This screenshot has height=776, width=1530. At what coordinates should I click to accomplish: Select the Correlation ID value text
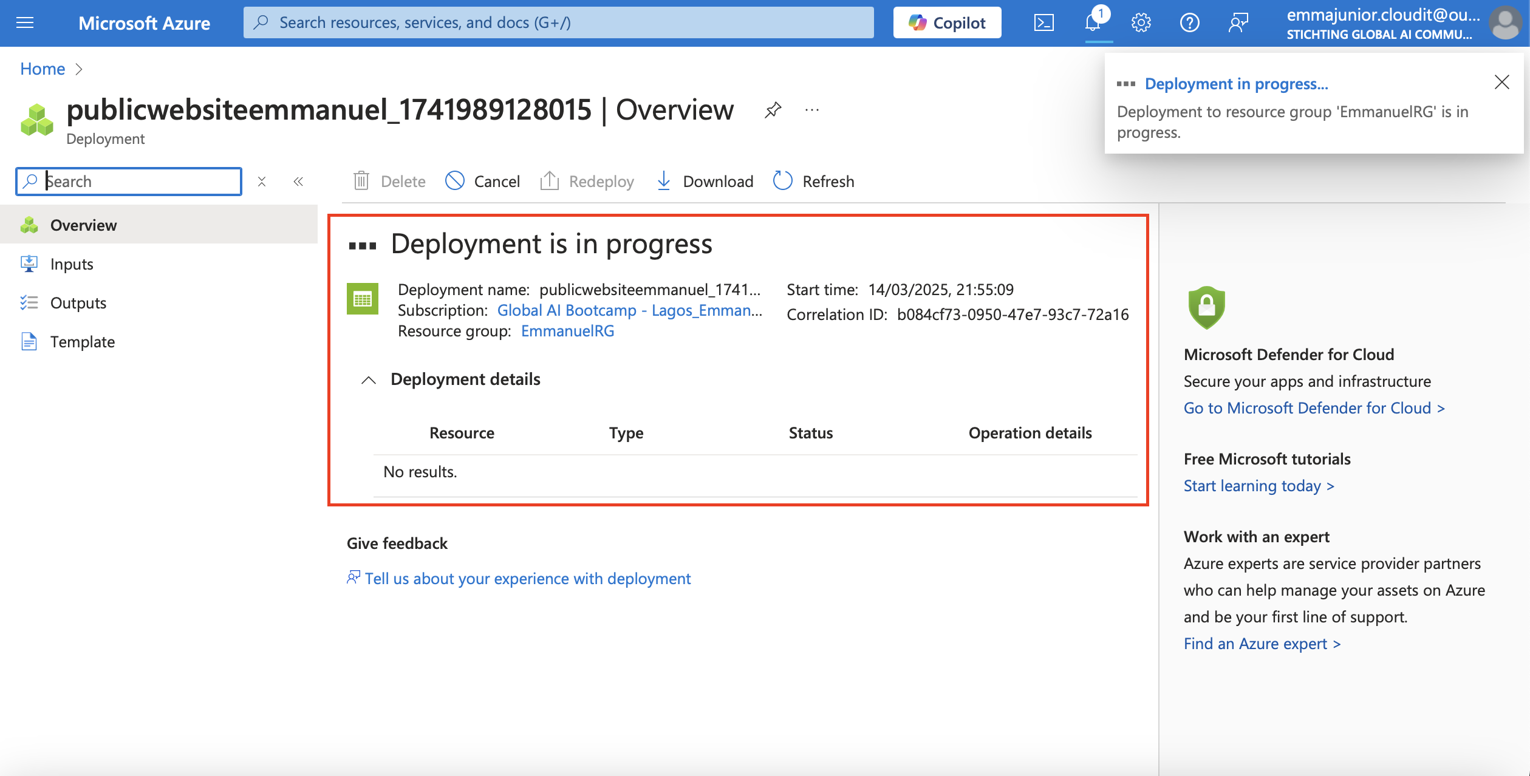(1013, 315)
